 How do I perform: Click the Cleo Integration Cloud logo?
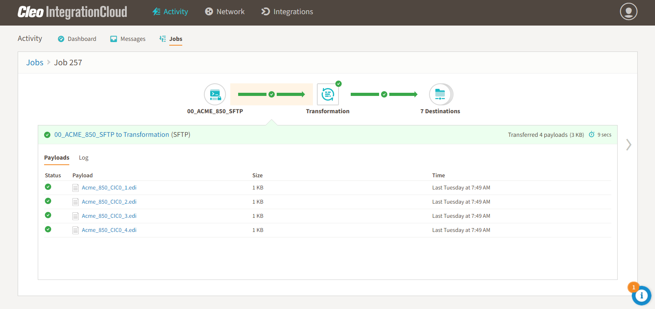(72, 12)
